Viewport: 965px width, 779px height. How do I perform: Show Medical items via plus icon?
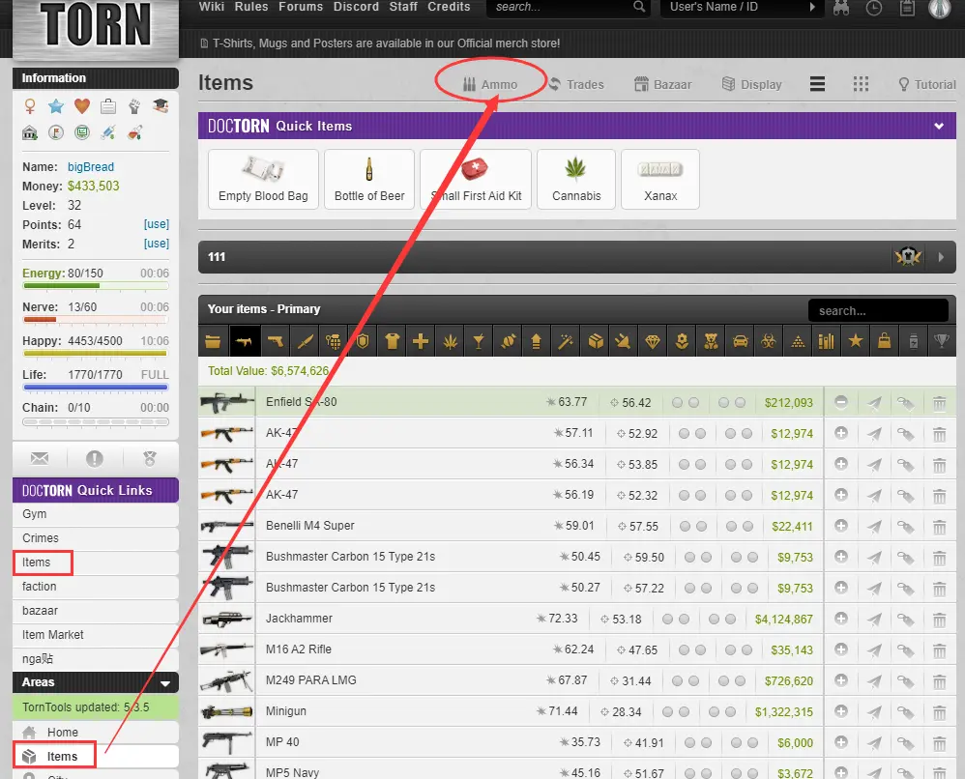(421, 341)
